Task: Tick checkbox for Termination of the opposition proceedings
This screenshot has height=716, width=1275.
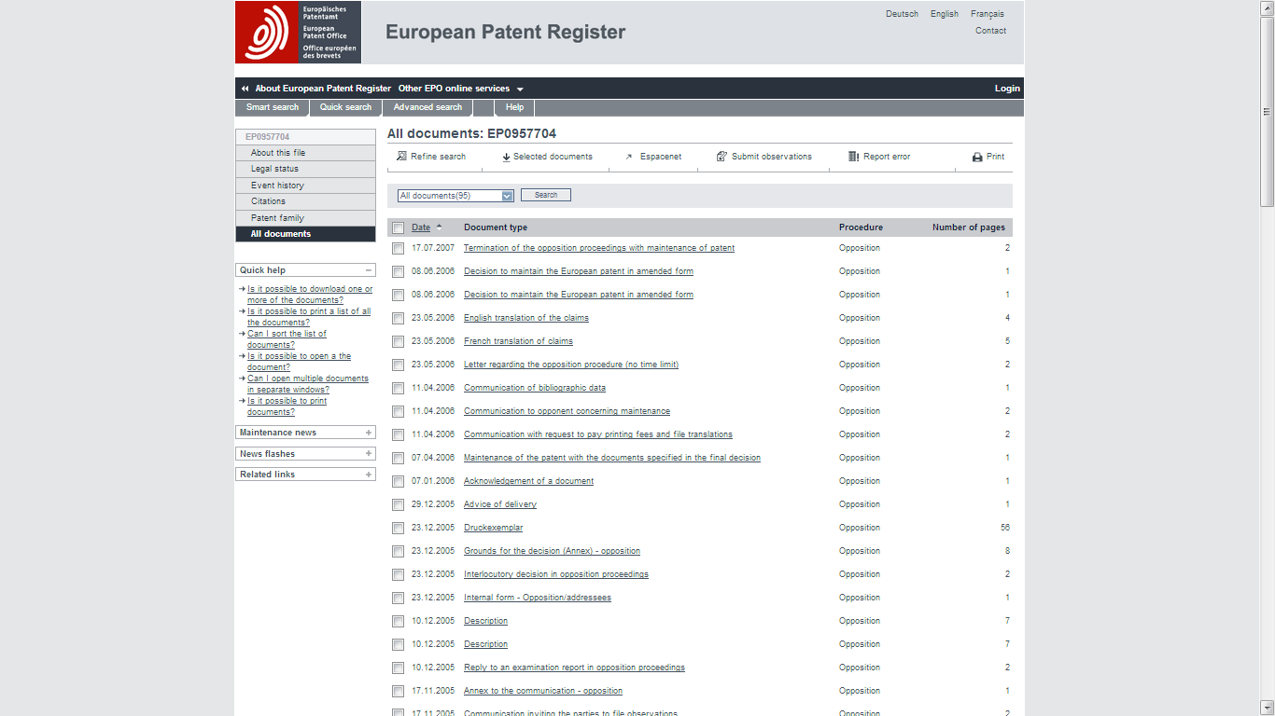Action: point(399,249)
